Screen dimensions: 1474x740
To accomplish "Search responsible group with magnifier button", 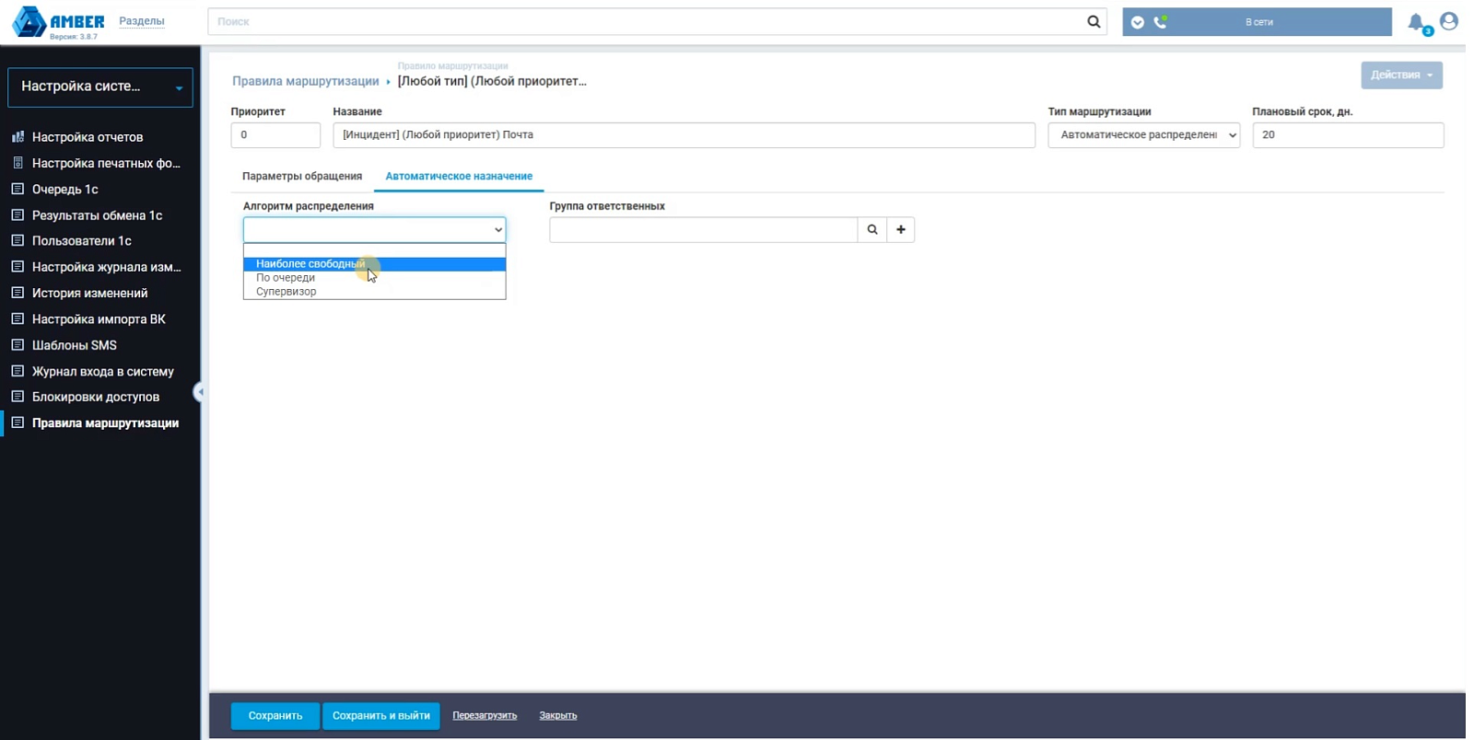I will tap(872, 229).
